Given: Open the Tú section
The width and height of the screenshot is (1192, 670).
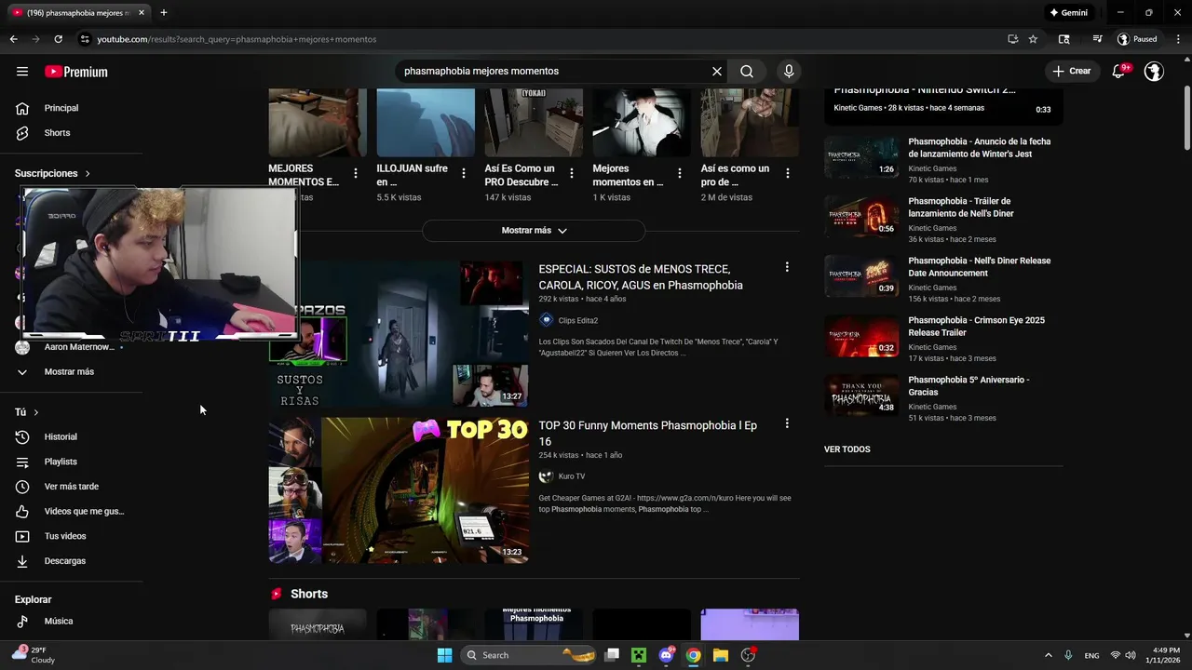Looking at the screenshot, I should (x=27, y=412).
